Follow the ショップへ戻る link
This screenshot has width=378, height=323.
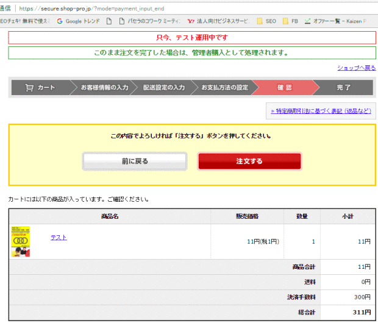click(x=356, y=68)
